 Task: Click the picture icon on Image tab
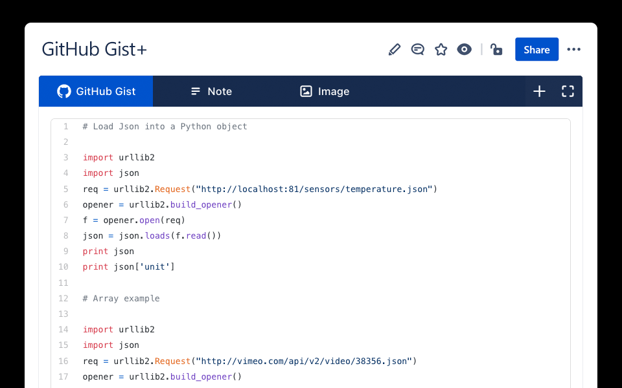pos(306,91)
